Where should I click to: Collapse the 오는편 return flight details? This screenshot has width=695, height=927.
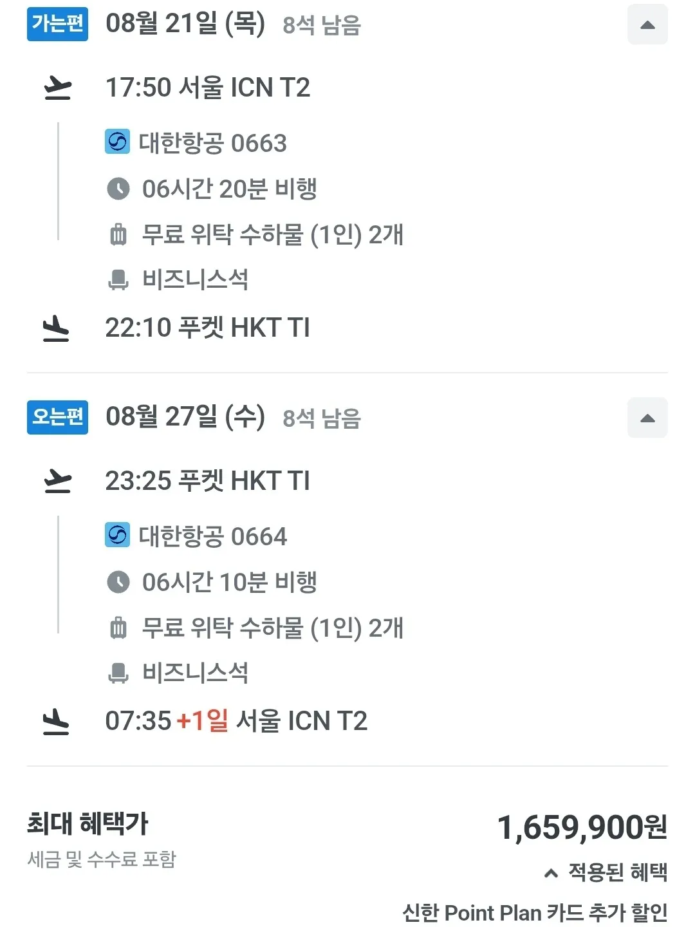tap(647, 418)
